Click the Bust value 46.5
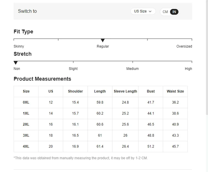 (151, 124)
